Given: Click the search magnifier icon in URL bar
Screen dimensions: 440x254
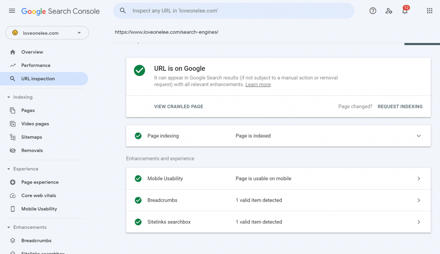Looking at the screenshot, I should [122, 11].
